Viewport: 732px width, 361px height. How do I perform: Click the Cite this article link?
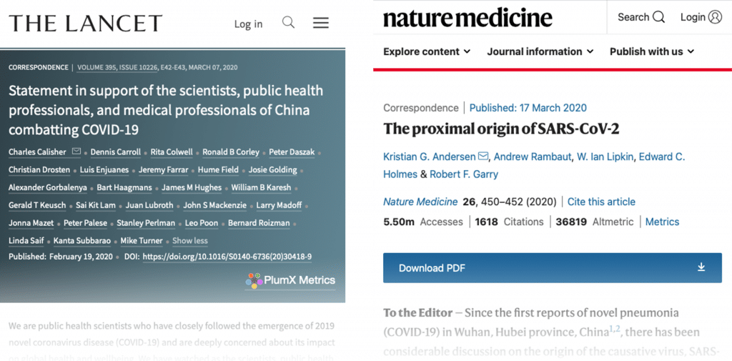600,202
